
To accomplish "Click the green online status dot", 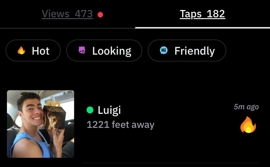I will point(90,110).
